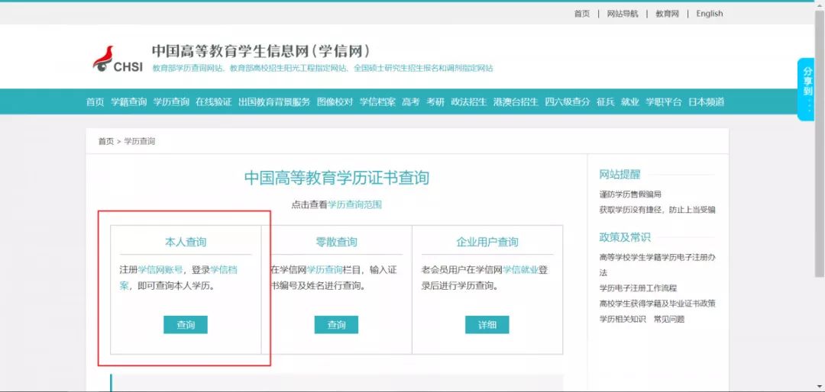Screen dimensions: 825x392
Task: Open 谨防学历售假骗局 notice
Action: tap(630, 194)
